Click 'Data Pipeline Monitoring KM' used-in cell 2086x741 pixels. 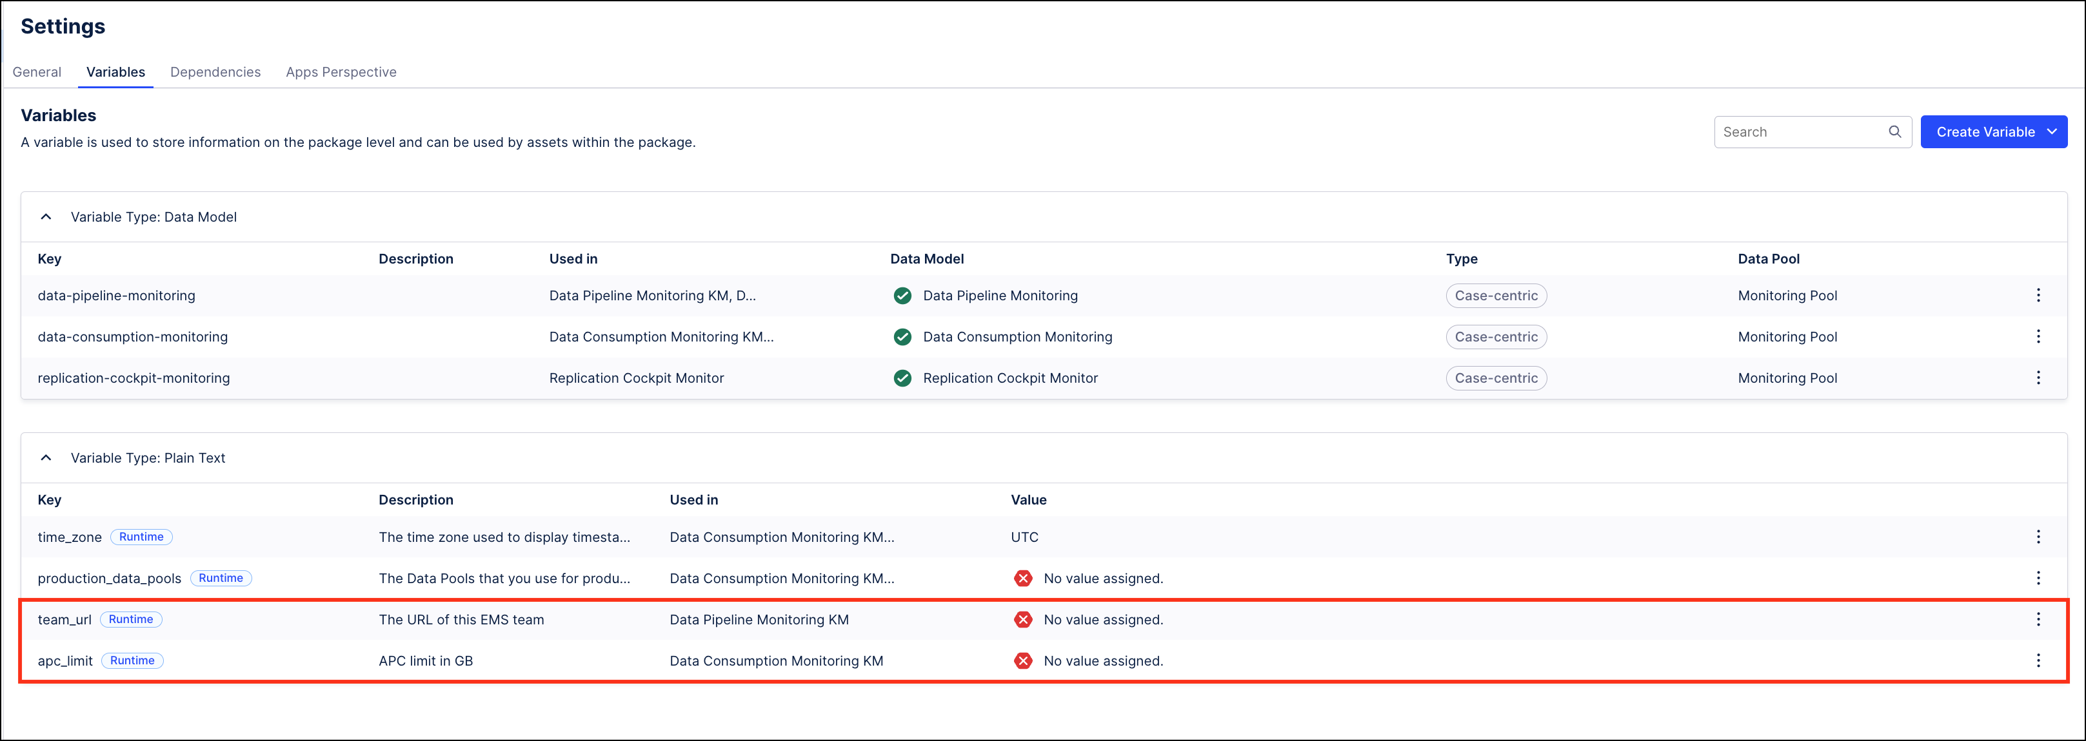[760, 620]
